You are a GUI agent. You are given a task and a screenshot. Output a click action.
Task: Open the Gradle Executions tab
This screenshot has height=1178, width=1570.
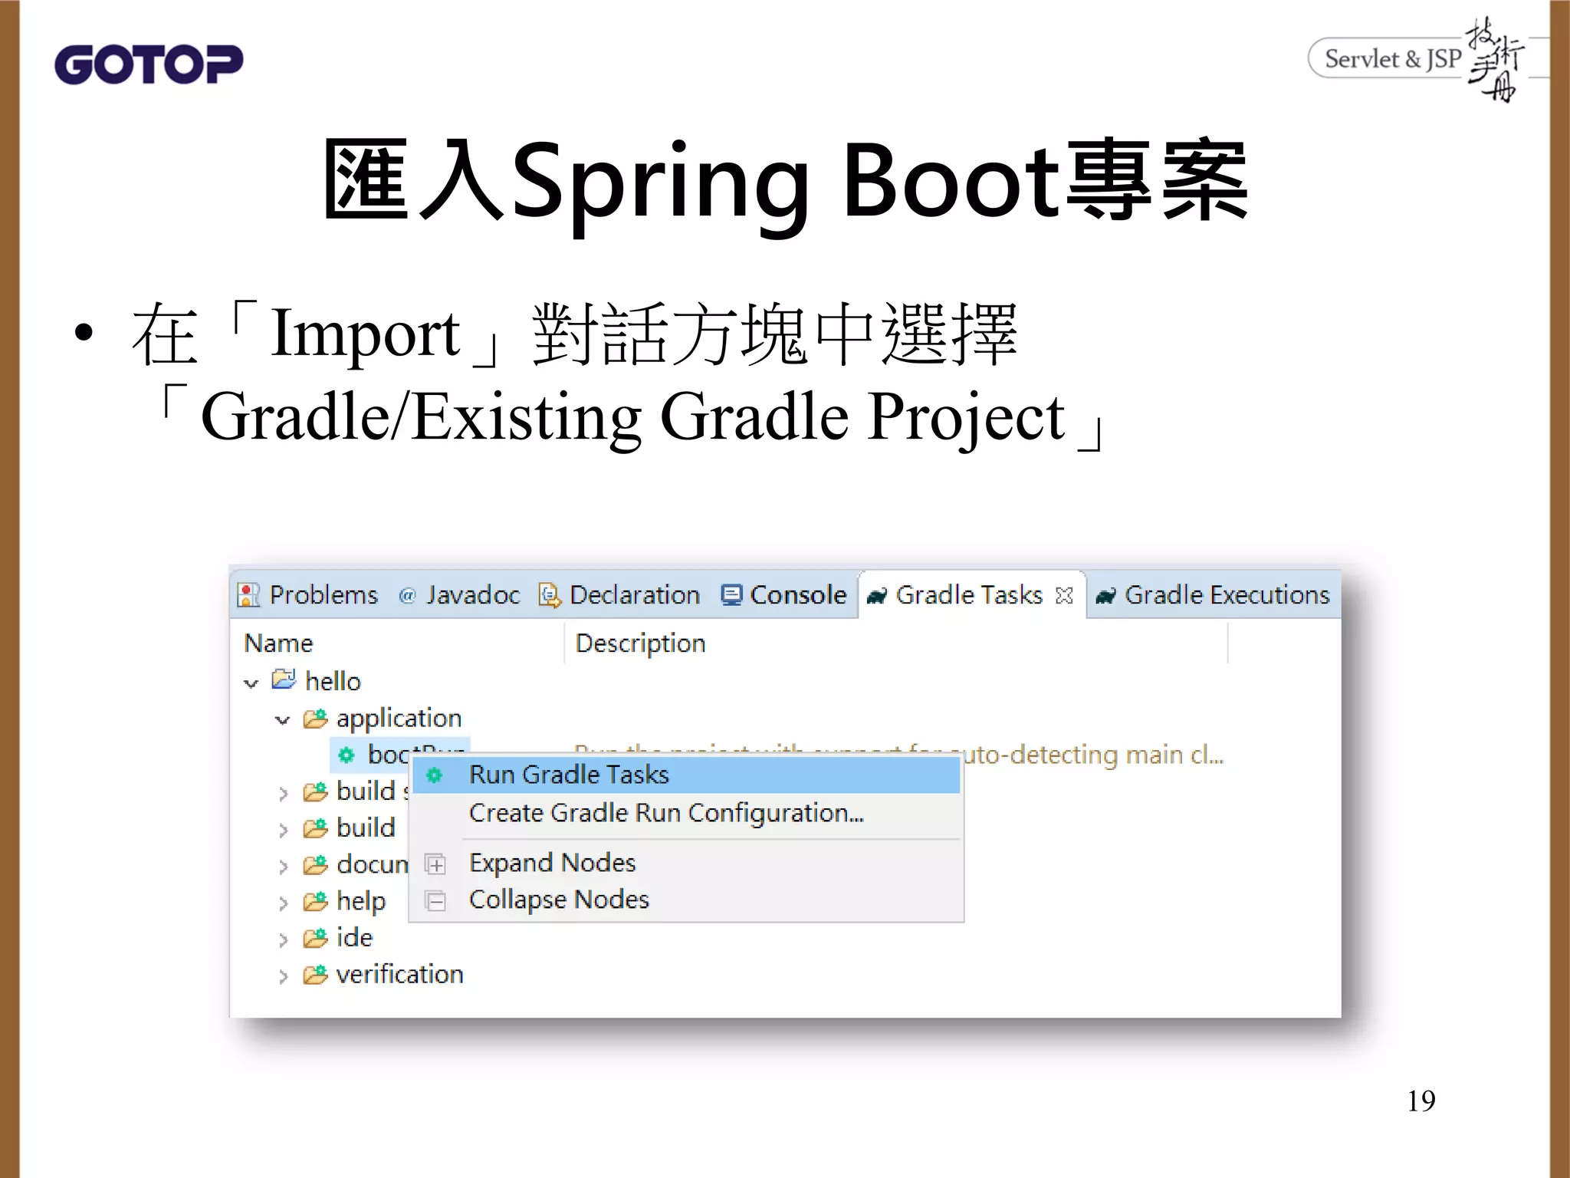coord(1213,595)
